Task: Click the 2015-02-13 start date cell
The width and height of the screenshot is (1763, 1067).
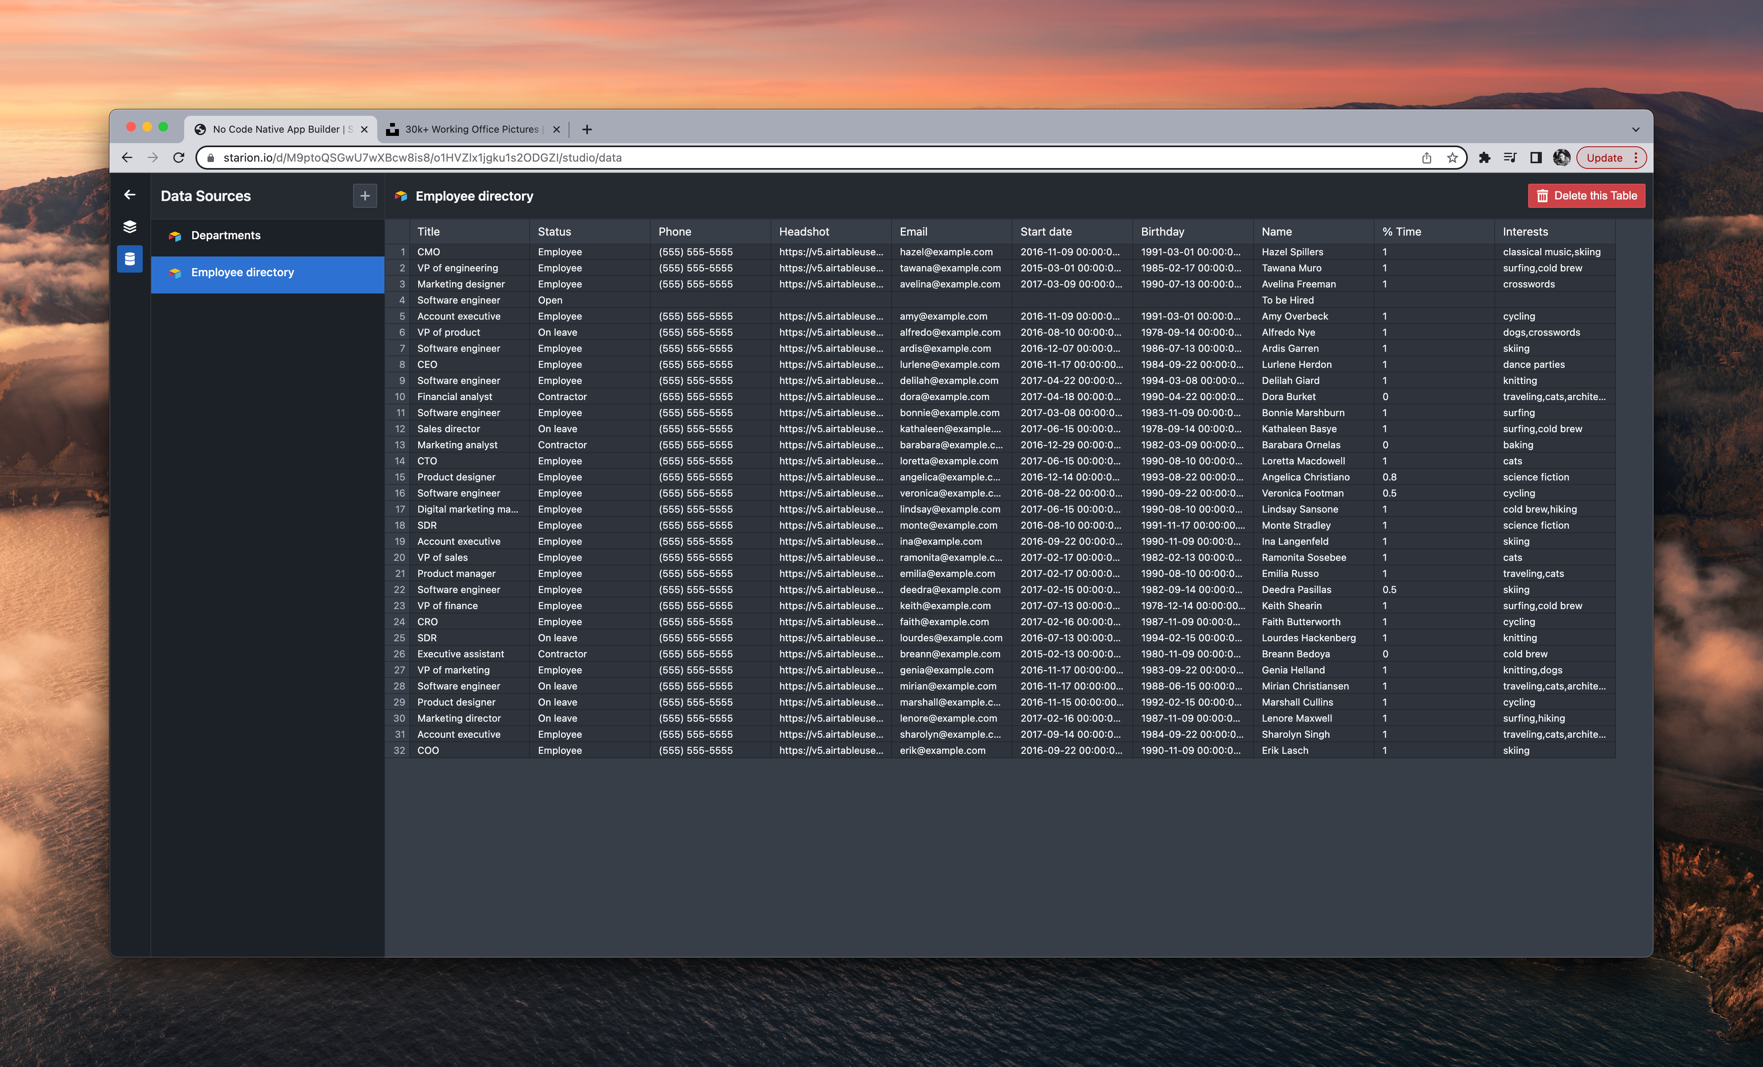Action: [1073, 654]
